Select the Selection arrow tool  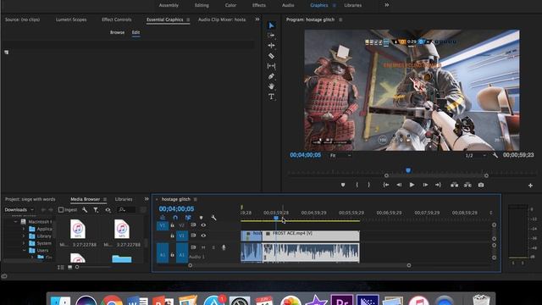[271, 25]
